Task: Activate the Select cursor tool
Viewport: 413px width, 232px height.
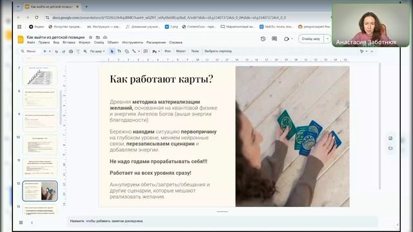Action: tap(112, 52)
